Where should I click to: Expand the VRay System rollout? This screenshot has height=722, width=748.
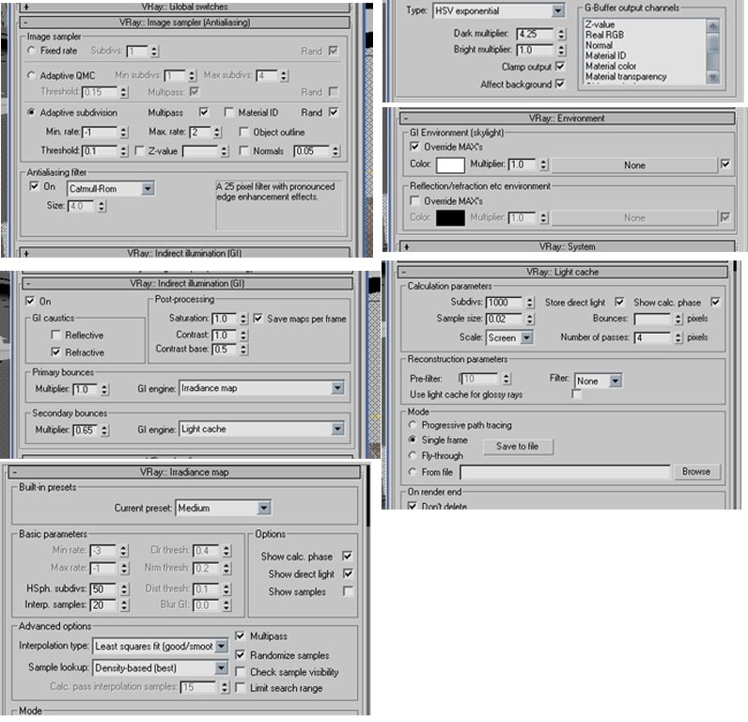(567, 246)
